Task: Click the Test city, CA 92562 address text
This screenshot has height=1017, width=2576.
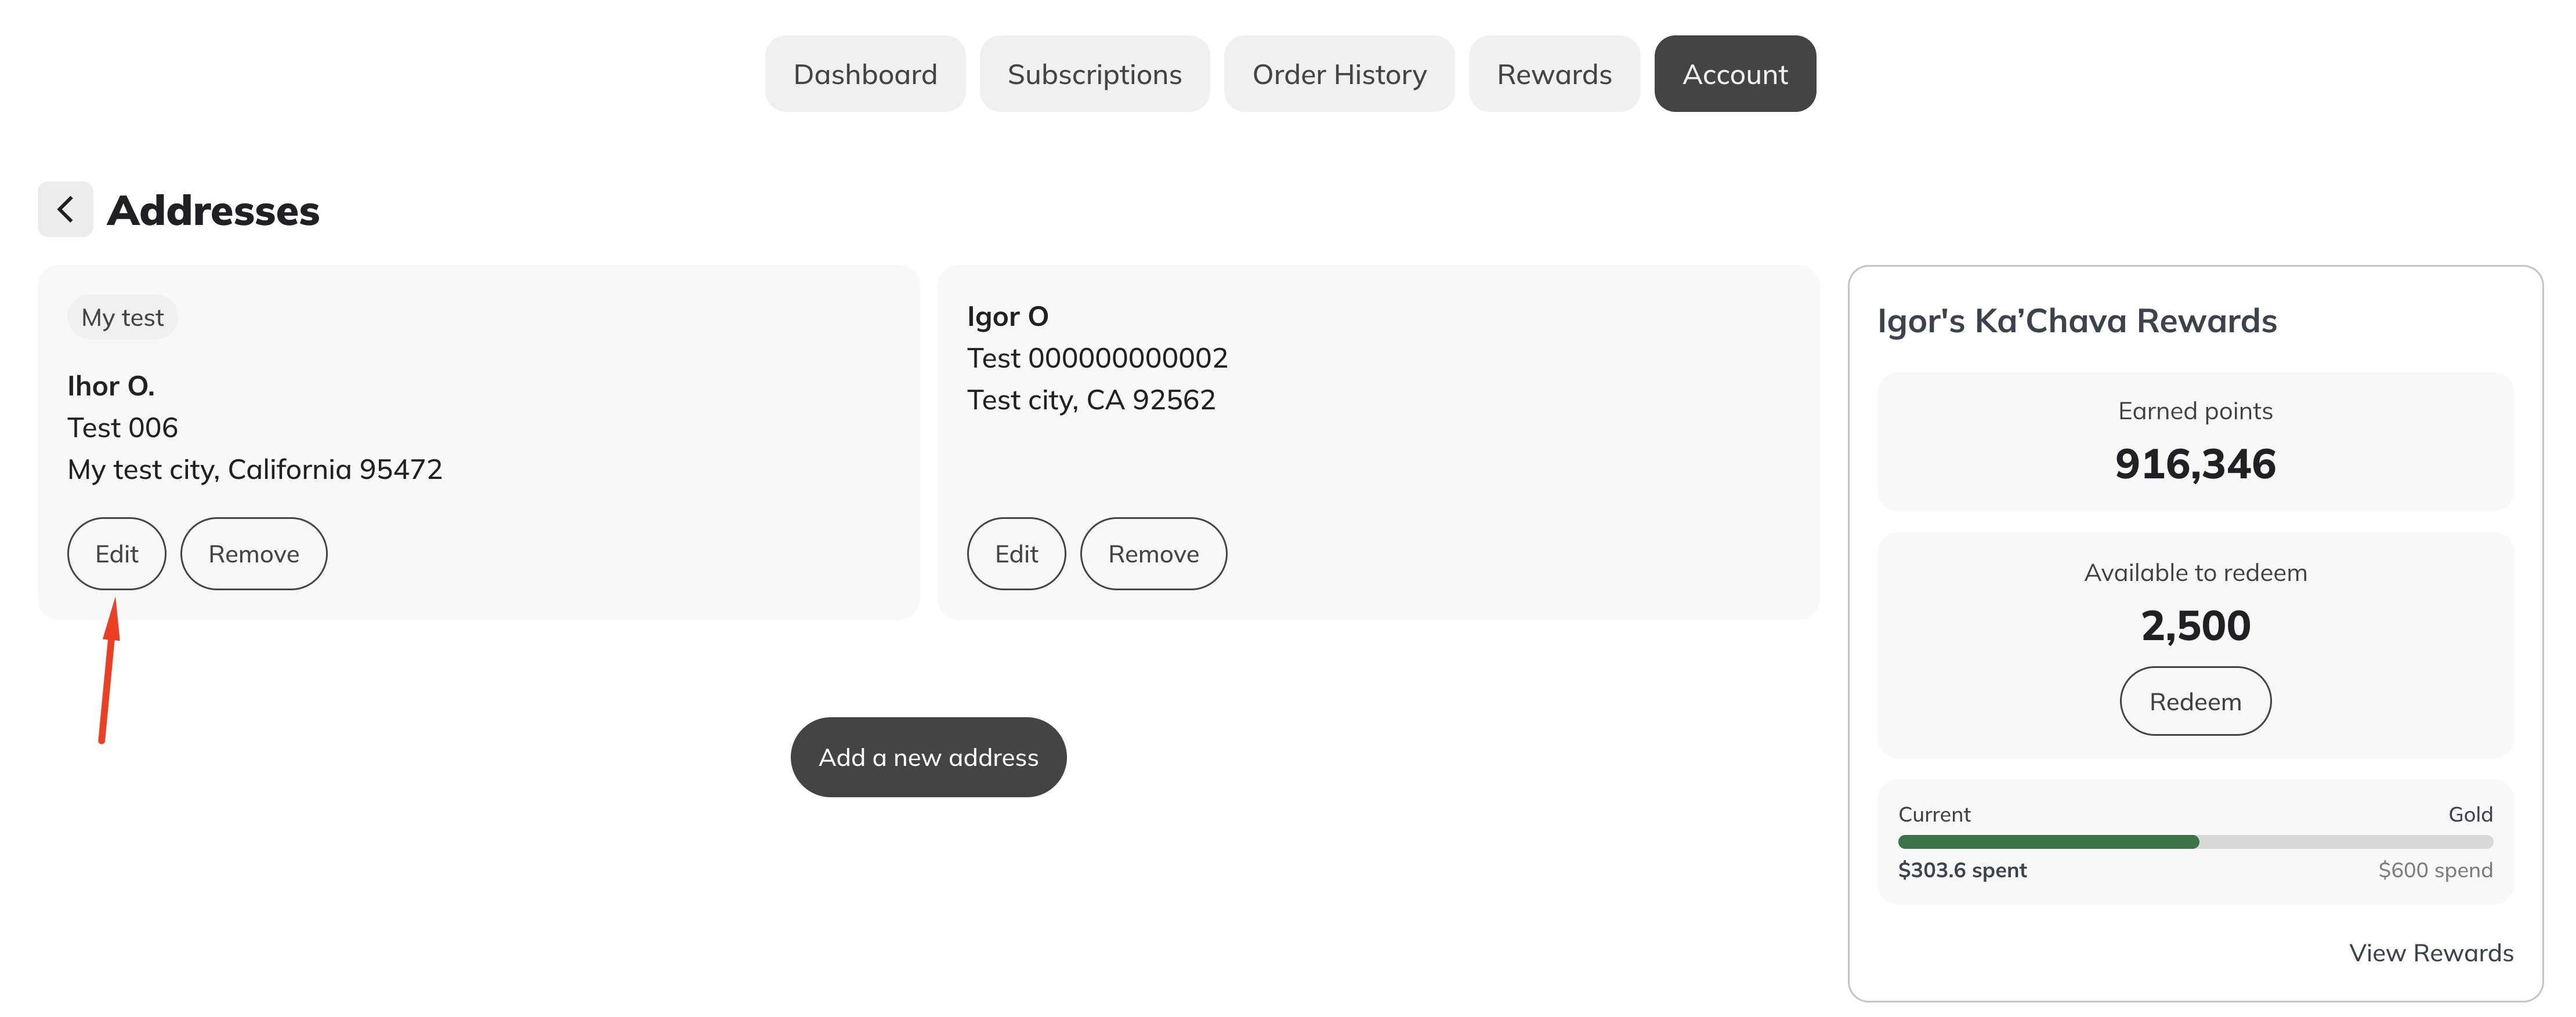Action: pyautogui.click(x=1091, y=399)
